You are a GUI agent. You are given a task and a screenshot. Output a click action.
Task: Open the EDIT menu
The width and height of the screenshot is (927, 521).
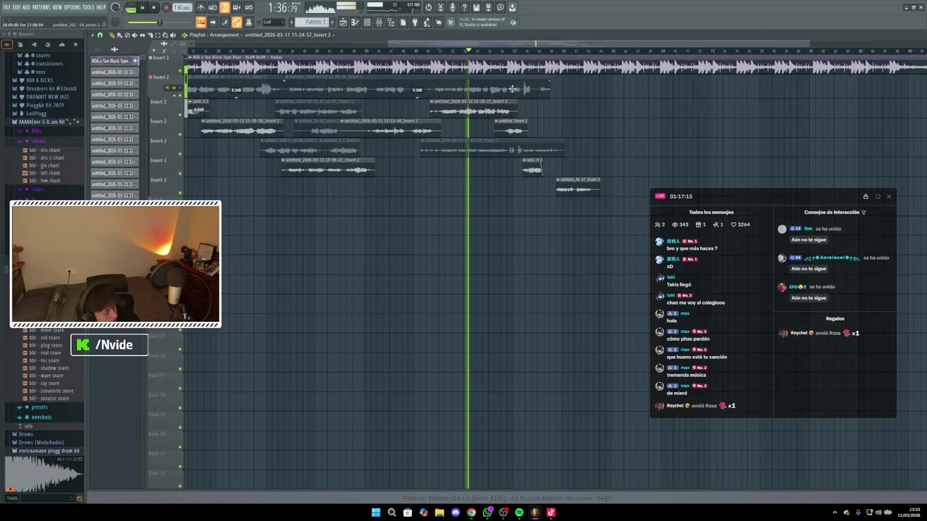tap(17, 7)
